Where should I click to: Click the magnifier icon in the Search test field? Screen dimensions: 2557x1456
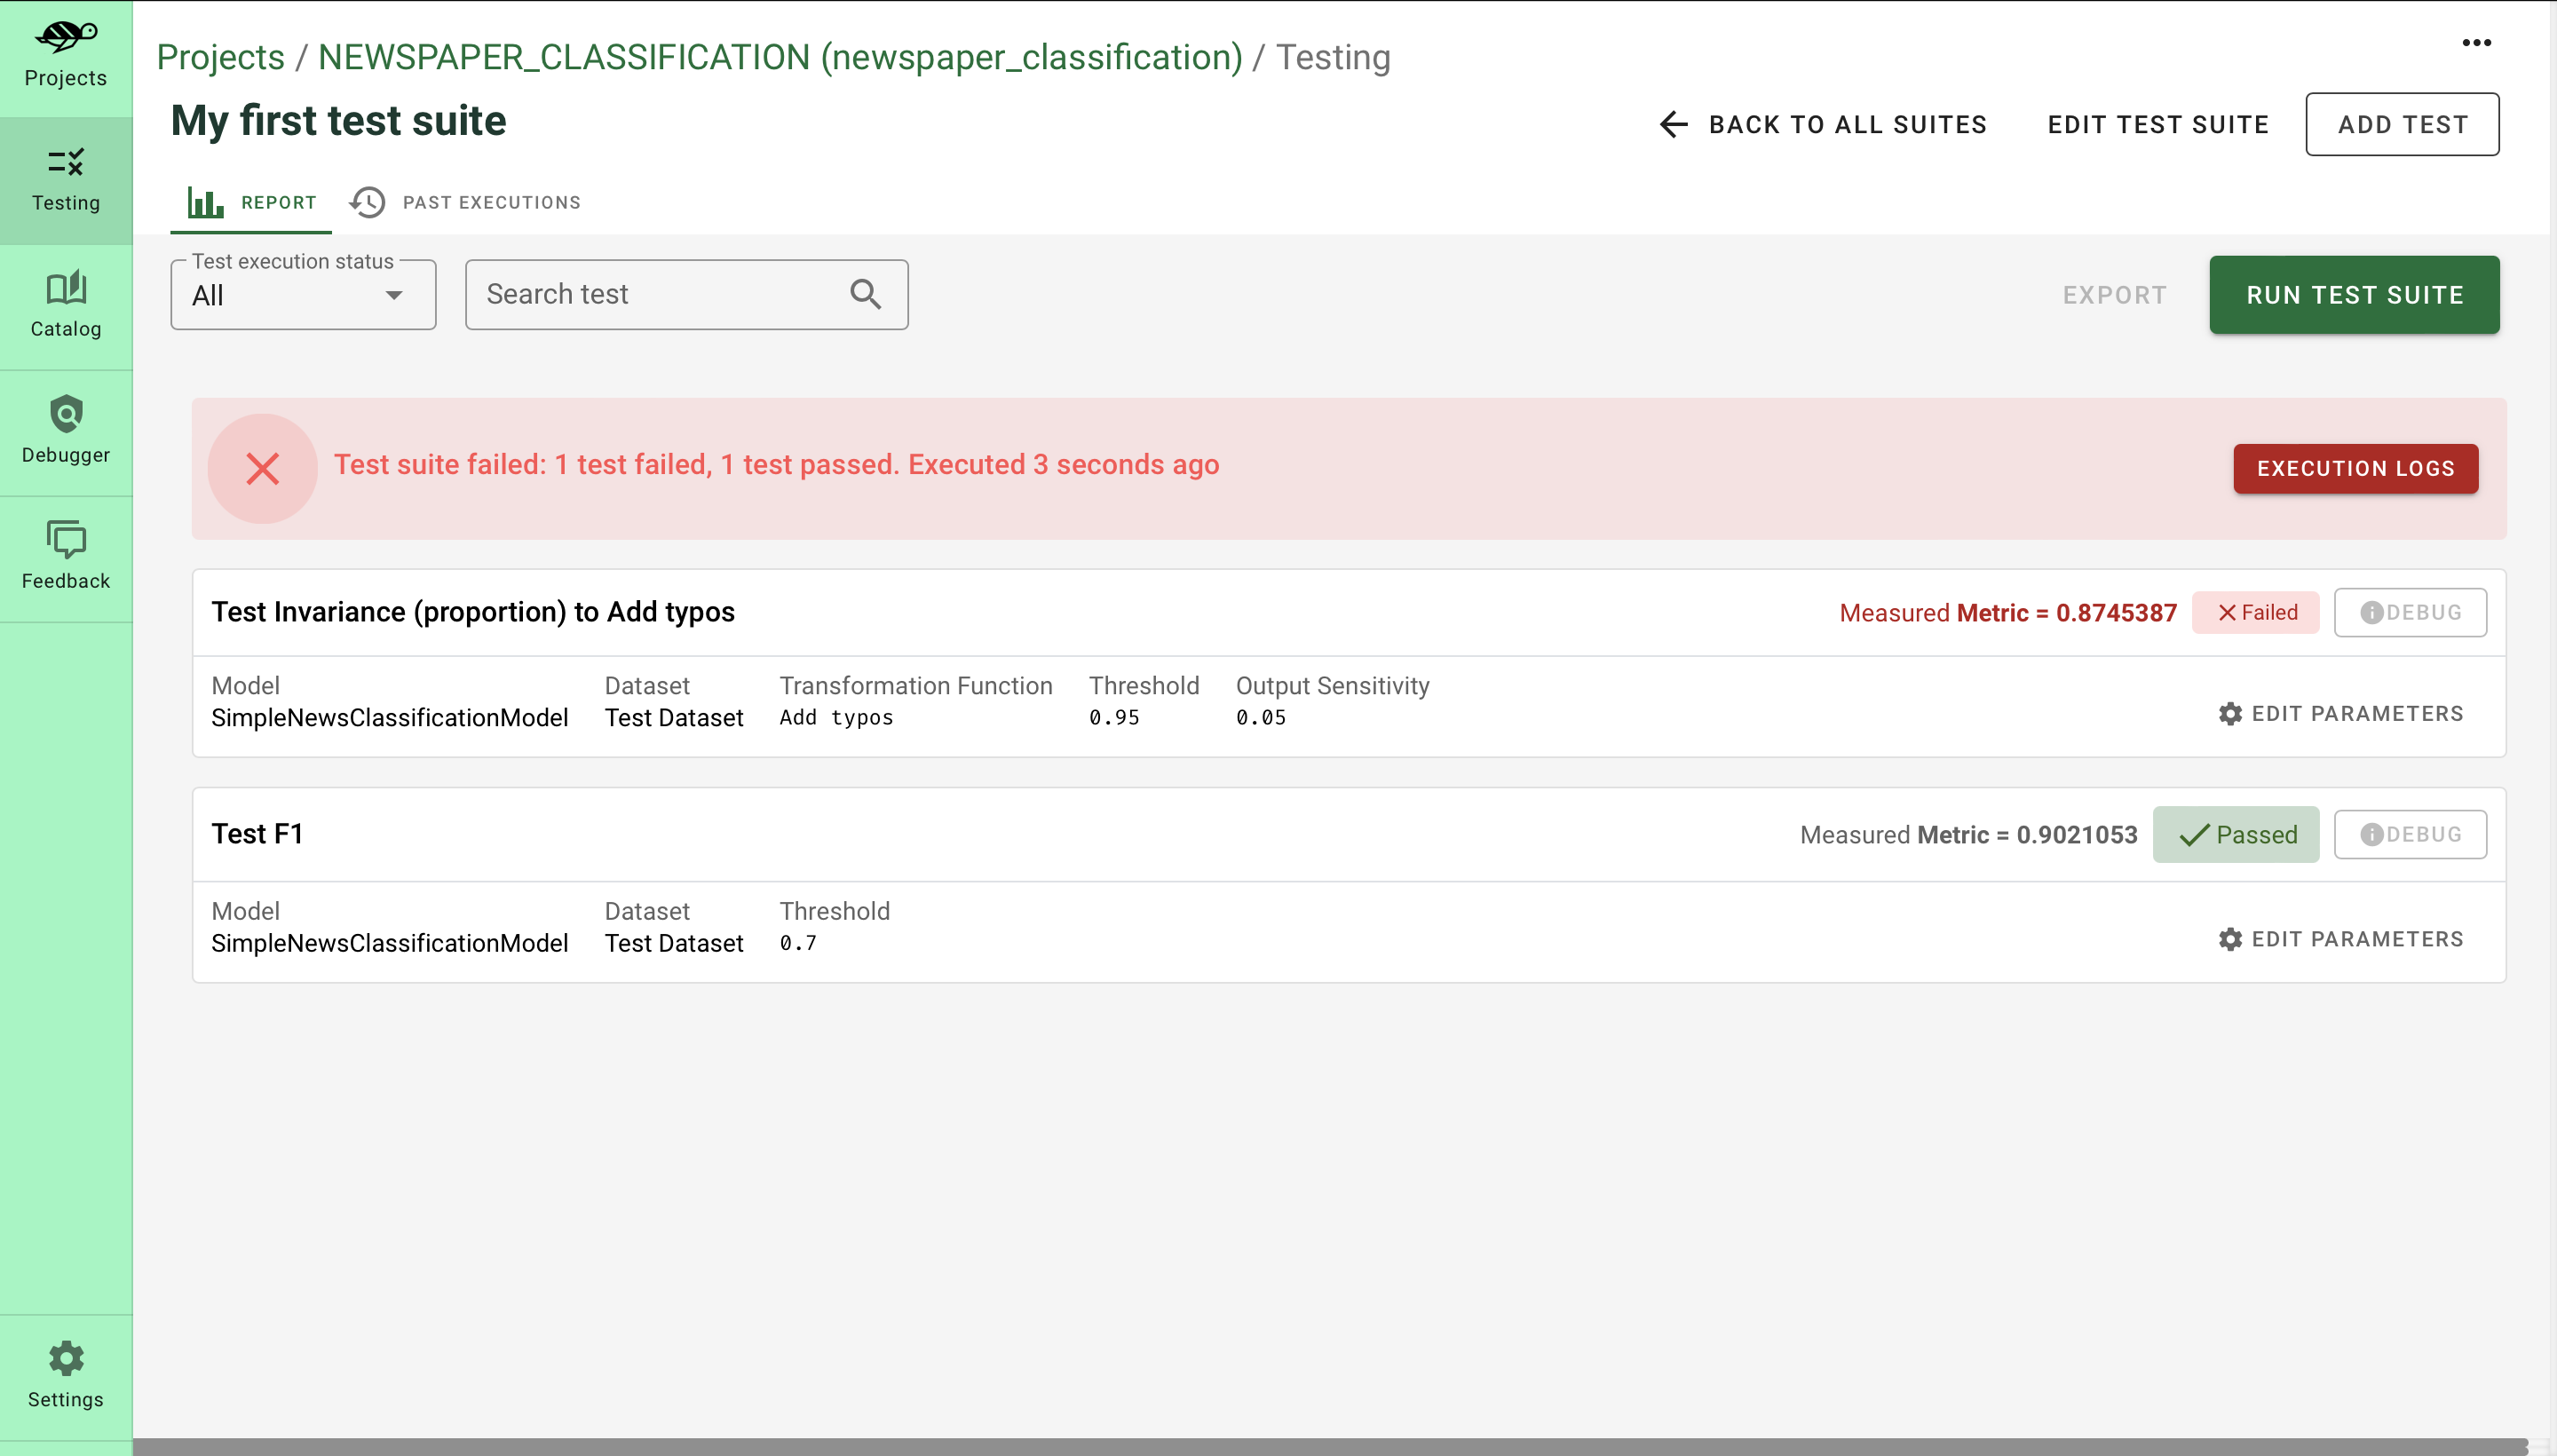click(865, 294)
